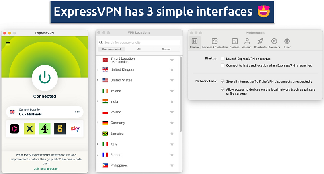Star India as a favorite location
Image resolution: width=324 pixels, height=174 pixels.
[x=172, y=101]
